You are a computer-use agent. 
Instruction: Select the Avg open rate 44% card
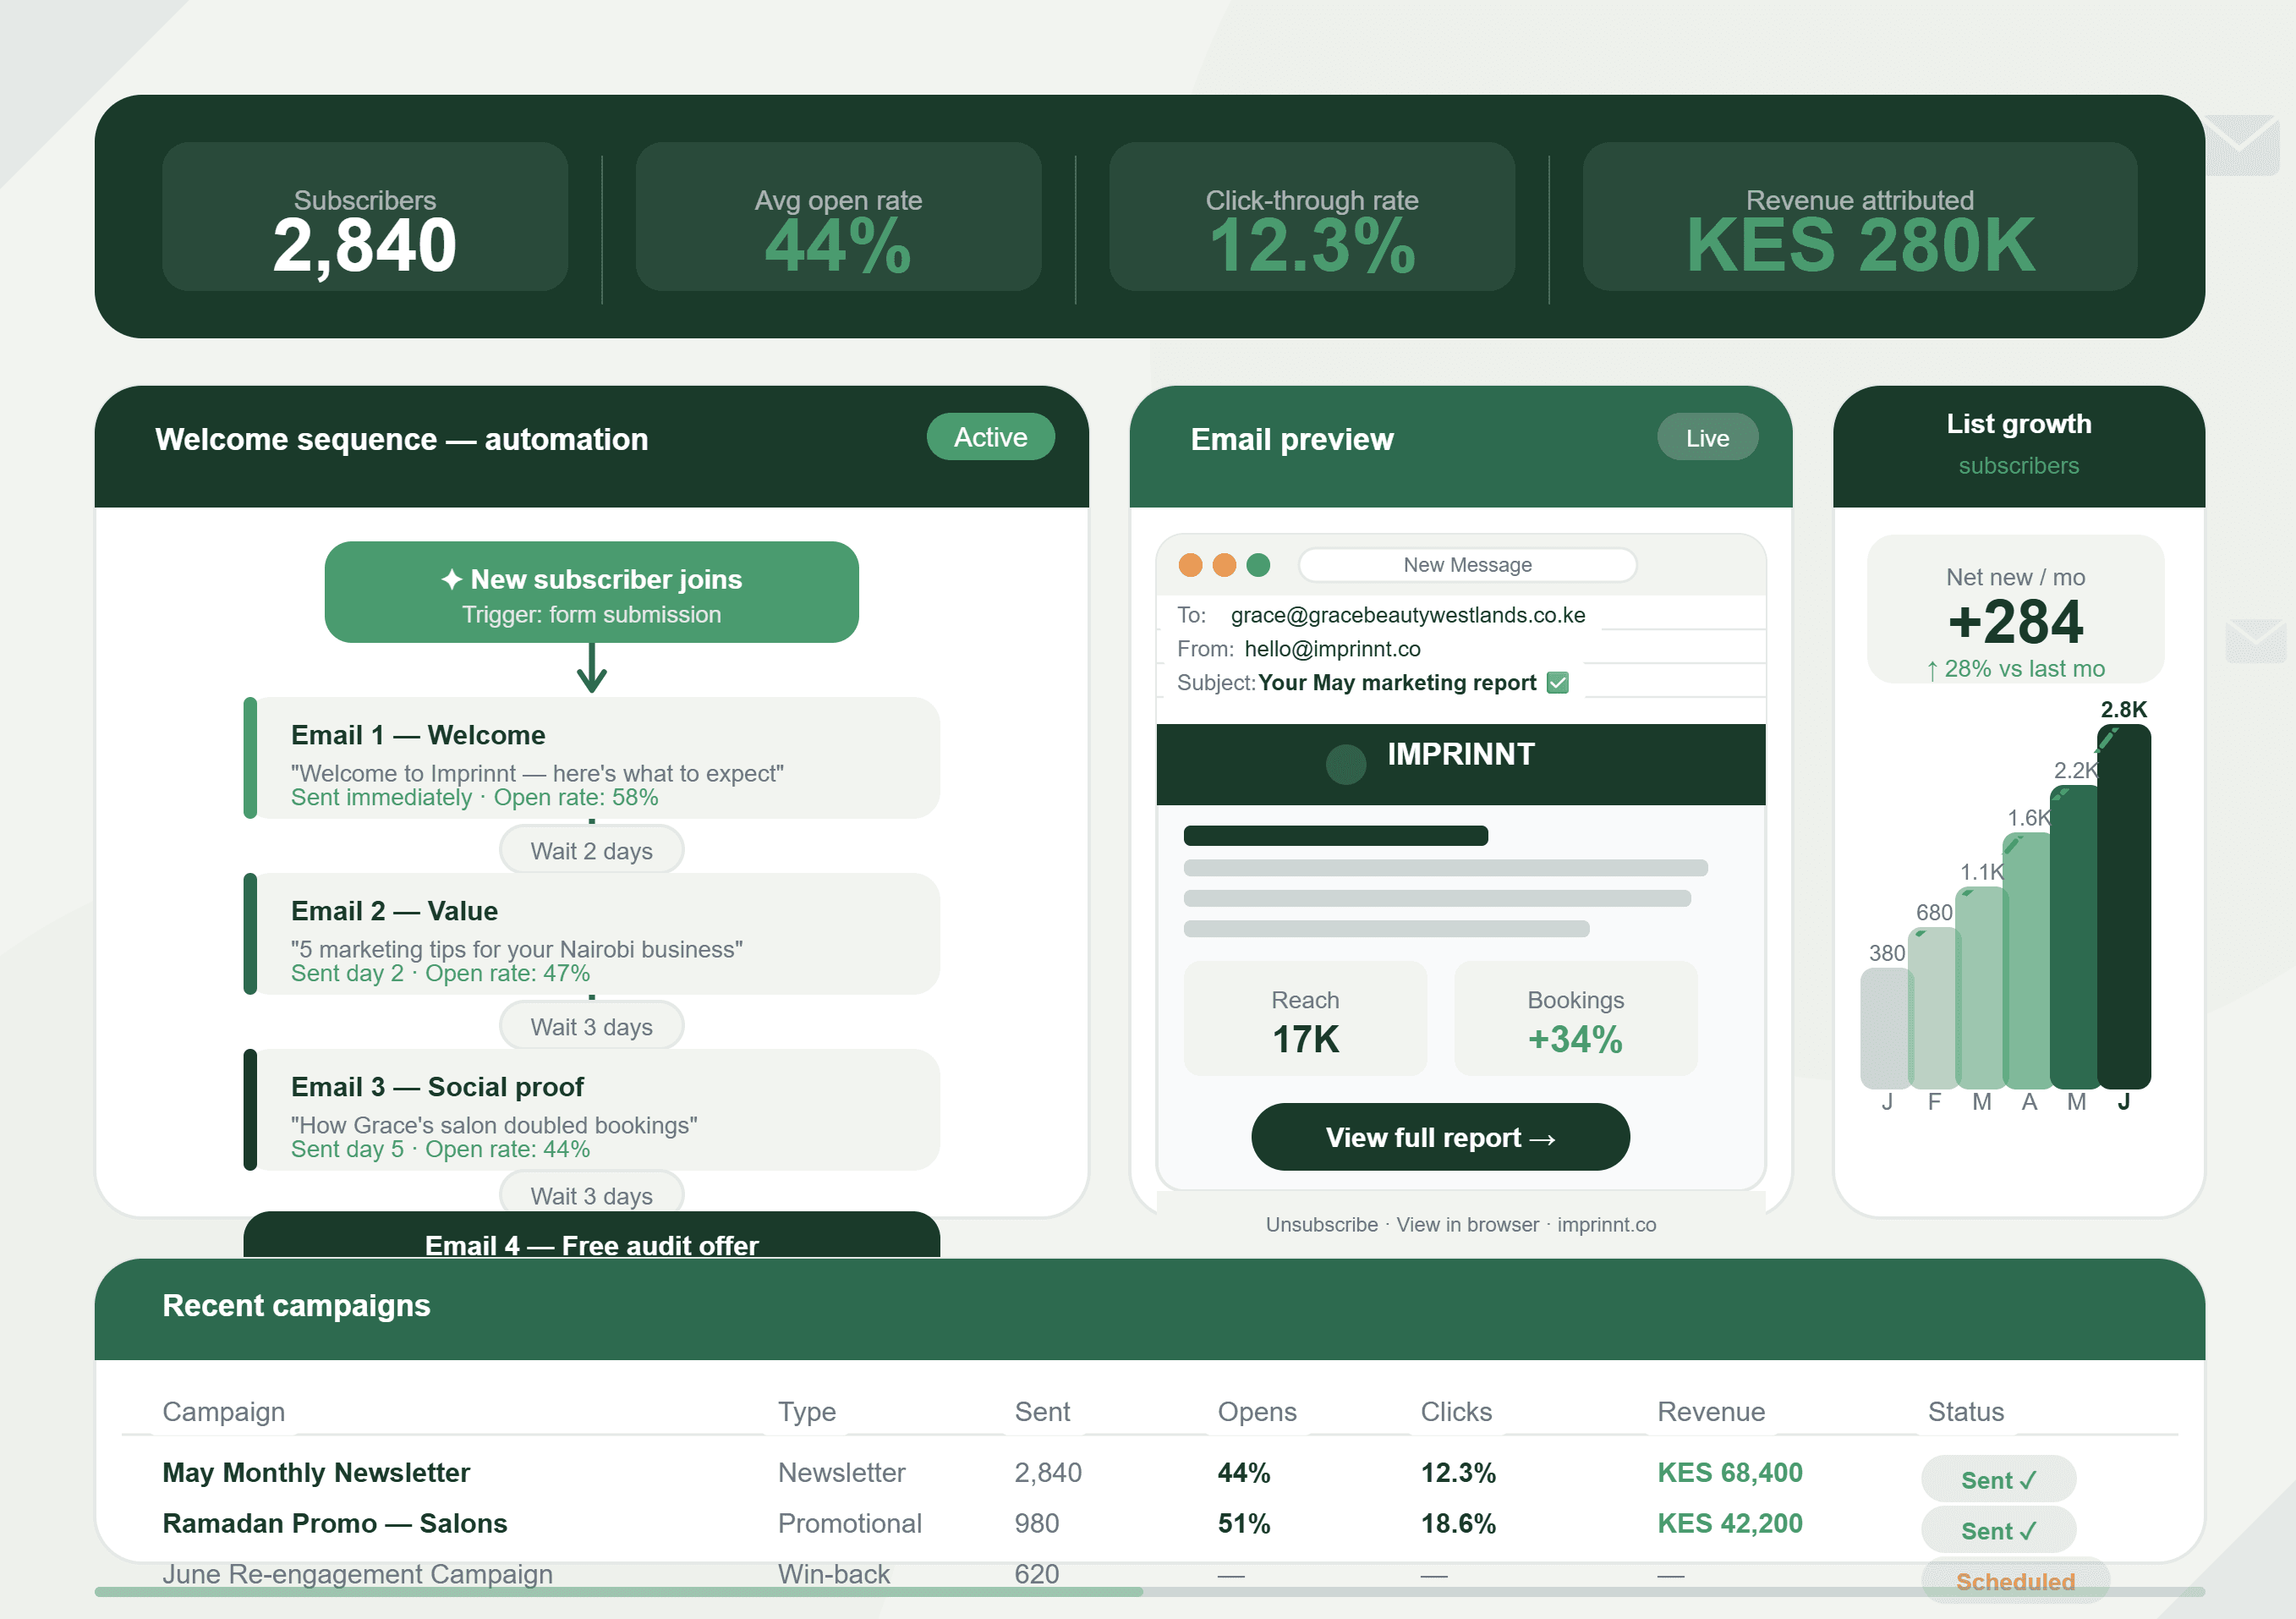[838, 217]
